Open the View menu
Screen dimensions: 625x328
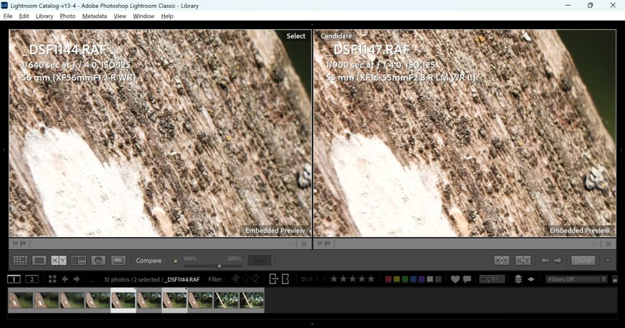click(120, 16)
